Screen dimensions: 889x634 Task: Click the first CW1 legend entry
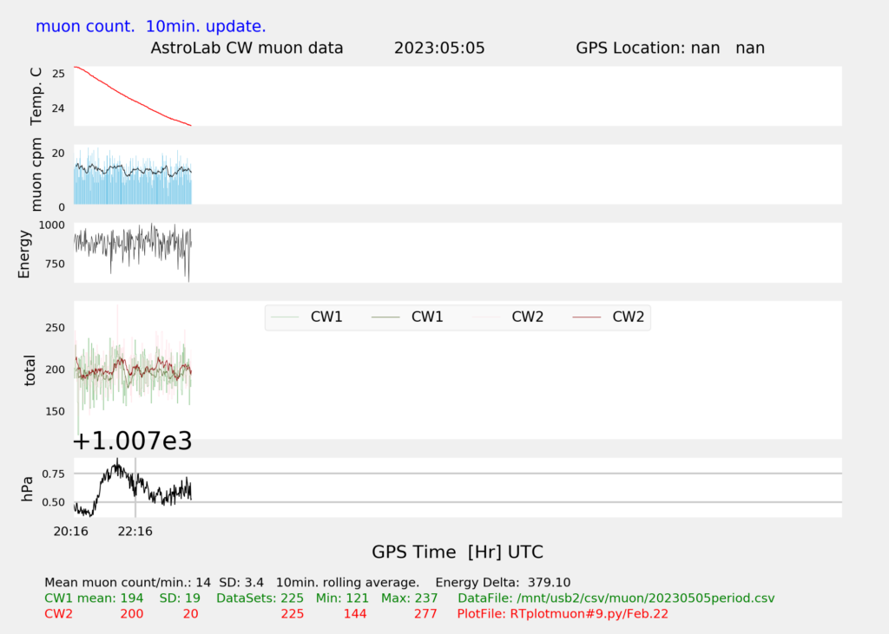307,317
